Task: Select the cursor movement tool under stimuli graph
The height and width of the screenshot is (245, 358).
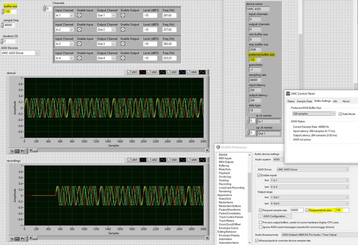Action: pos(12,151)
